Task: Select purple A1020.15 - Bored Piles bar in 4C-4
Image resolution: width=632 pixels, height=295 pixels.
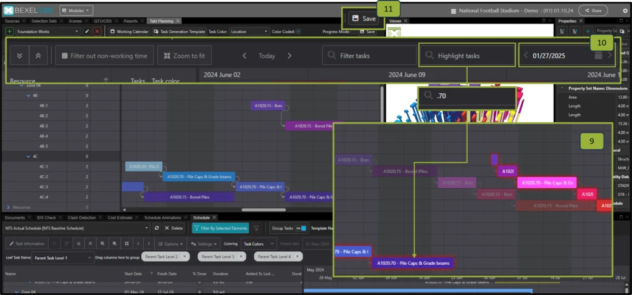Action: tap(189, 197)
